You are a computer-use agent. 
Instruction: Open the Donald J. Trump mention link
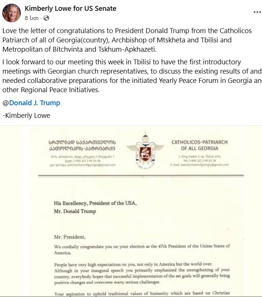coord(34,103)
